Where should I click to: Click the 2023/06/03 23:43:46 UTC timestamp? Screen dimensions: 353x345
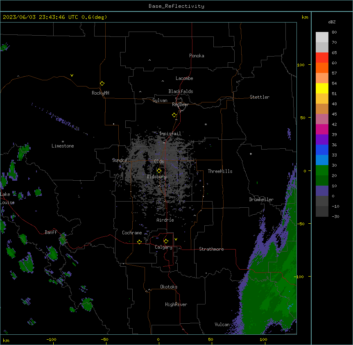[x=41, y=17]
